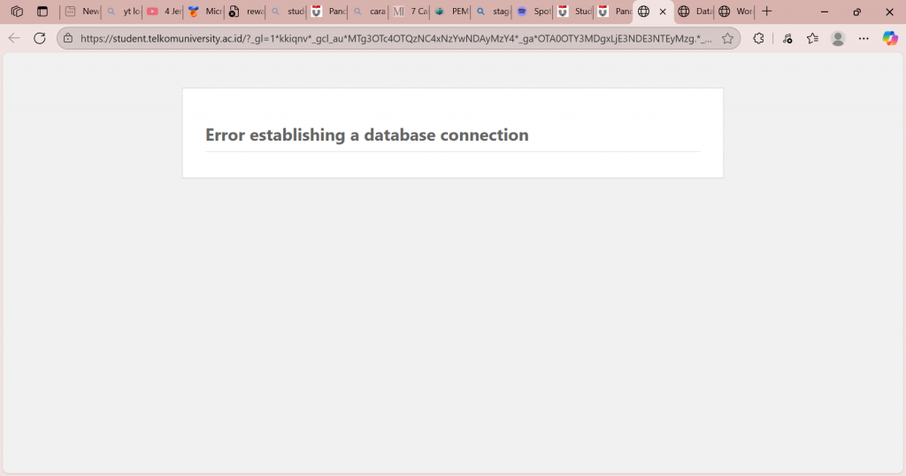Switch to the 'Spot' tab
This screenshot has width=906, height=476.
coord(534,12)
